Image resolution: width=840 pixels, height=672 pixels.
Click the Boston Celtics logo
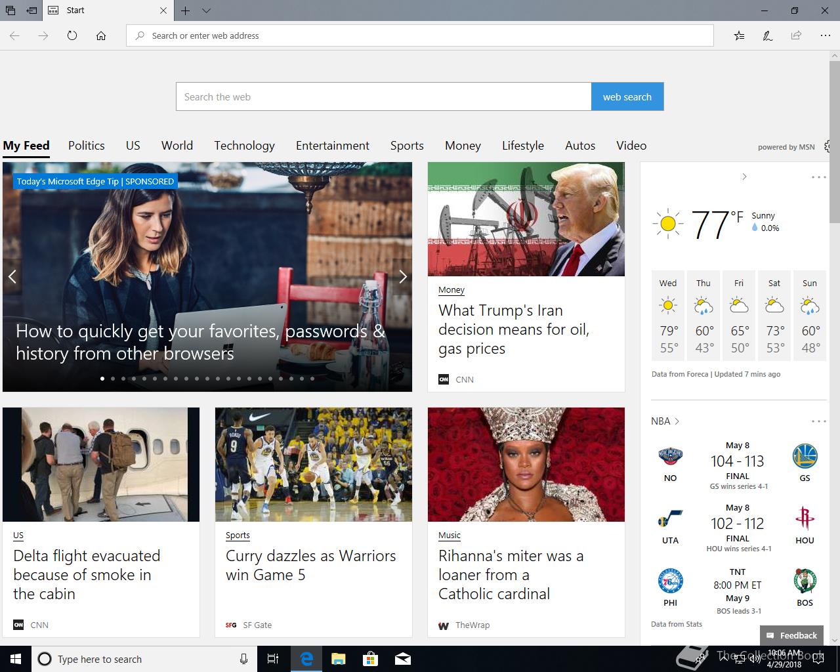click(805, 581)
